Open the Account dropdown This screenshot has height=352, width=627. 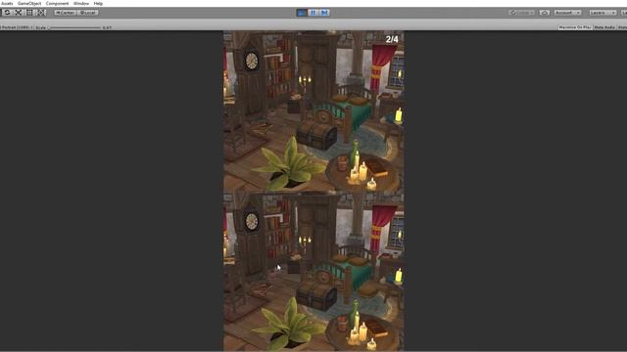click(x=567, y=13)
